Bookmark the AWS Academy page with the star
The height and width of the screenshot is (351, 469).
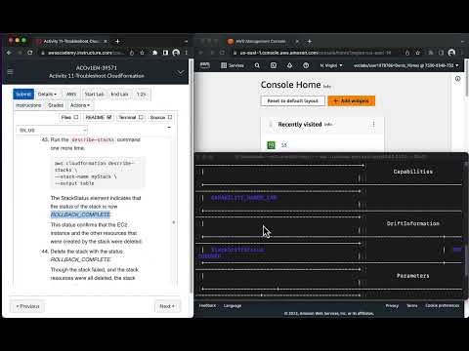click(x=143, y=53)
